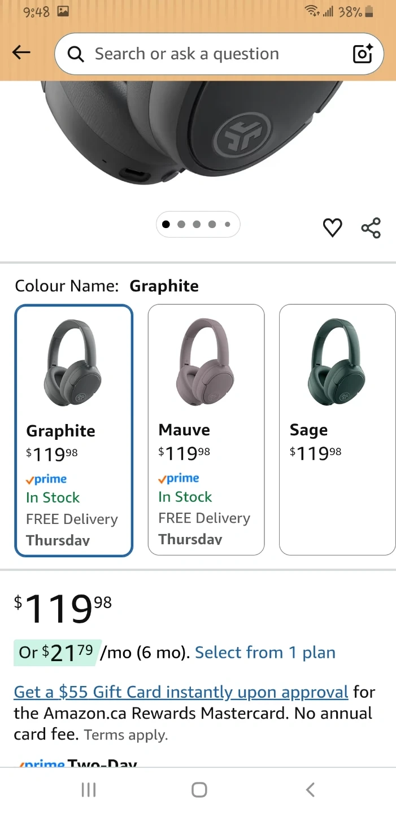
Task: Tap the image carousel page dots
Action: point(198,224)
